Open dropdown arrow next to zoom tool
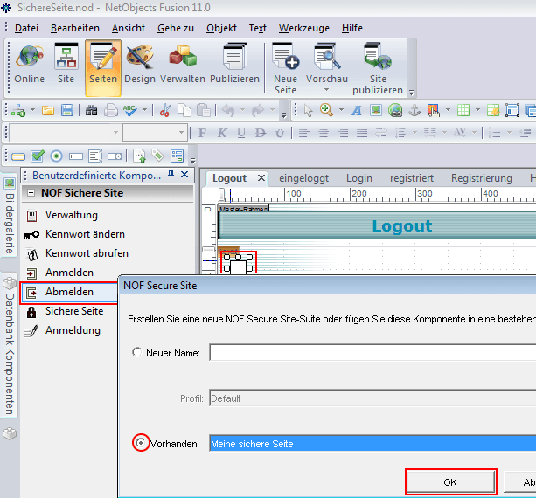This screenshot has height=498, width=536. 341,110
